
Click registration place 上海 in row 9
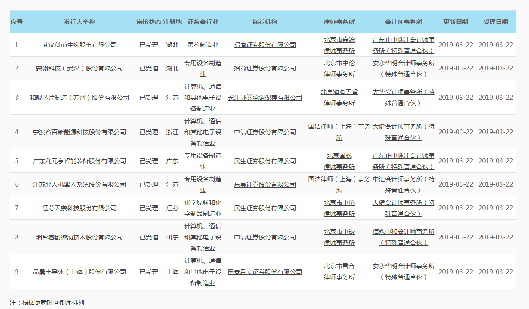click(172, 272)
